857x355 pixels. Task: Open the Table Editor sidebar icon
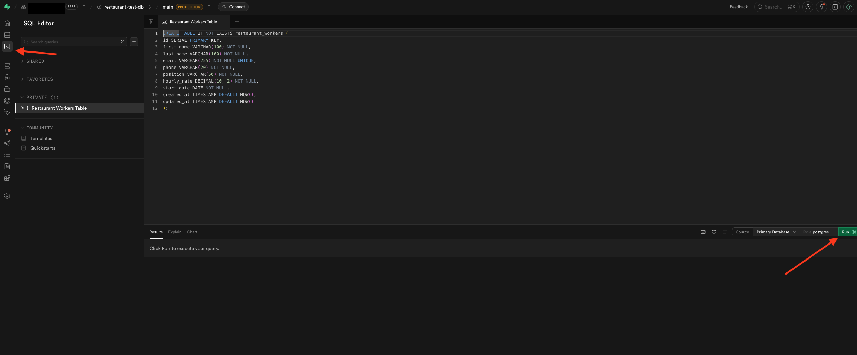(7, 35)
